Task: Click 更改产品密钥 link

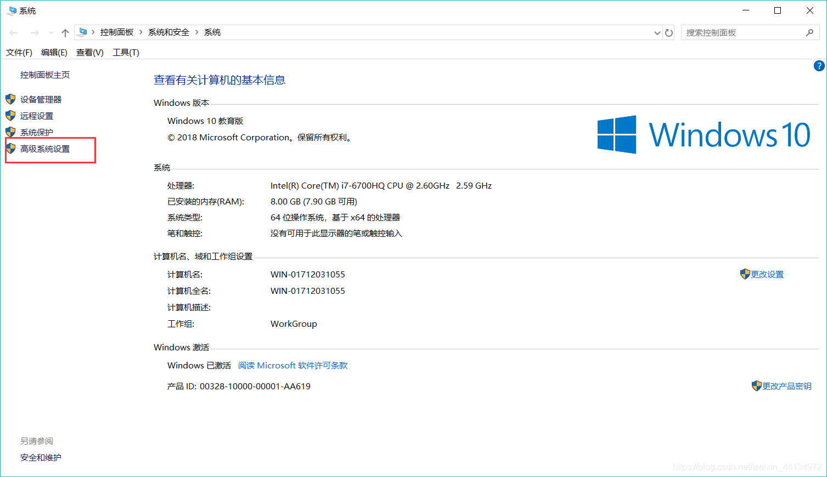Action: (787, 387)
